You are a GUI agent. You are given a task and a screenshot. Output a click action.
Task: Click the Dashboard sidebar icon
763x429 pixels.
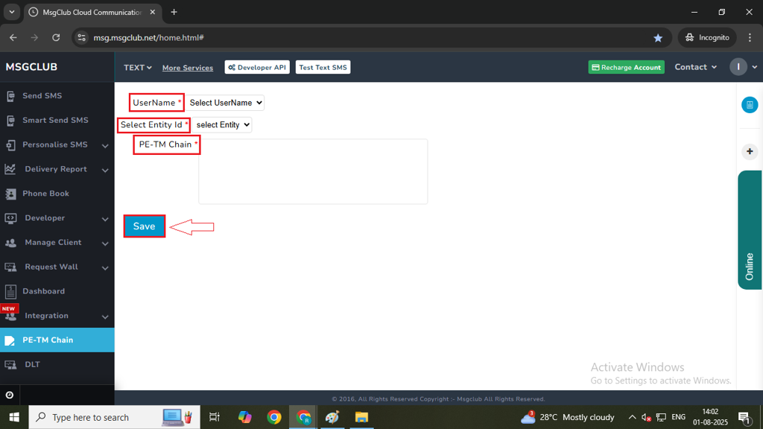pyautogui.click(x=10, y=291)
